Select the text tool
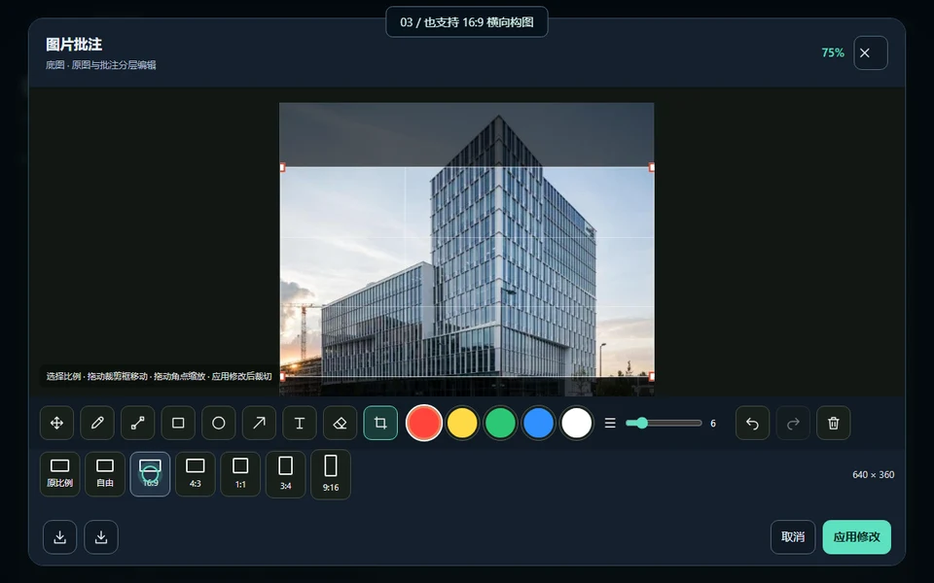The height and width of the screenshot is (583, 934). tap(300, 423)
